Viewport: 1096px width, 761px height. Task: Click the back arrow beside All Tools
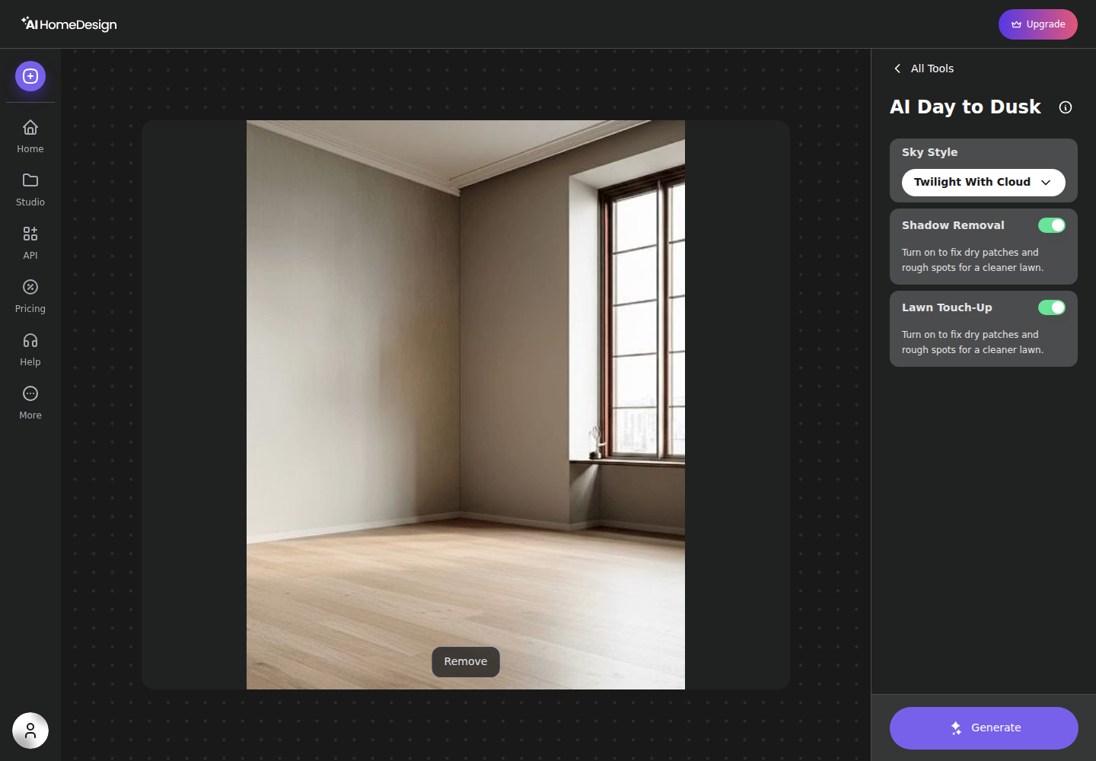click(897, 68)
